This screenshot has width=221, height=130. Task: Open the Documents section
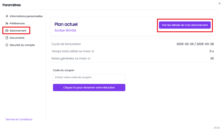point(17,38)
